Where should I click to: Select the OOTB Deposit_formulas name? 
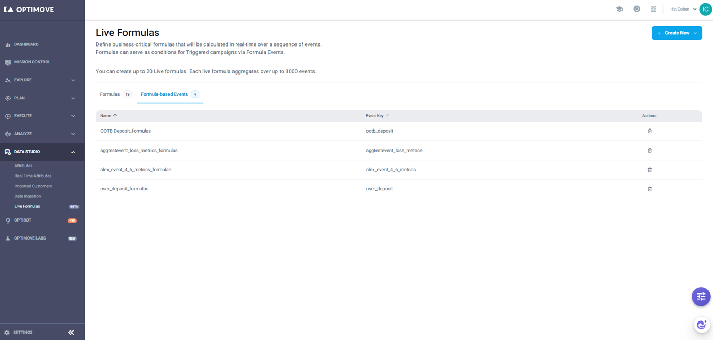[x=126, y=131]
